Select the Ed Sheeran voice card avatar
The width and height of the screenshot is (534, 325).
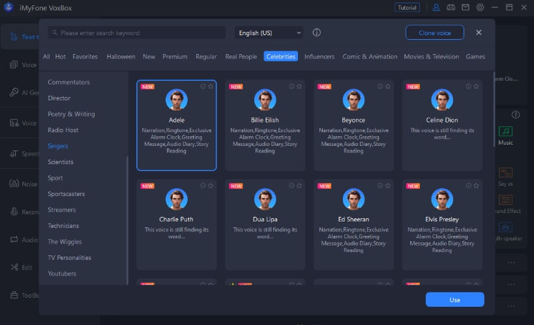point(353,199)
